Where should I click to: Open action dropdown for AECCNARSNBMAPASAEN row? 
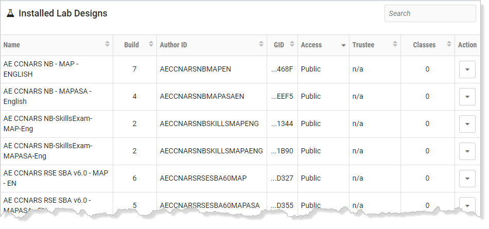coord(467,97)
